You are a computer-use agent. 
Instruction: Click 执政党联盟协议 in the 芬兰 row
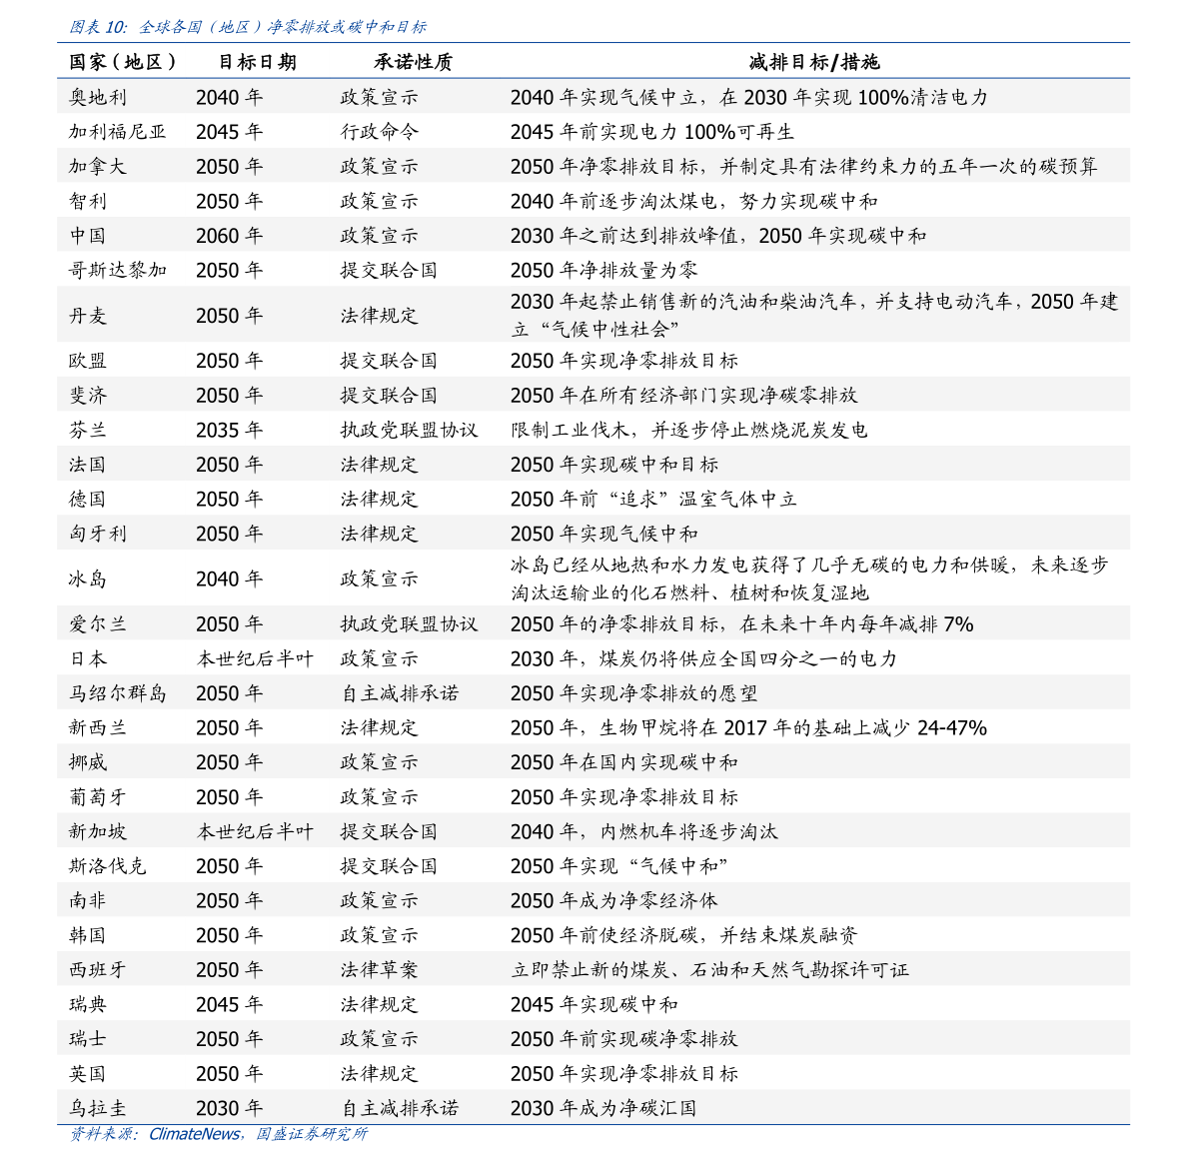(x=409, y=431)
